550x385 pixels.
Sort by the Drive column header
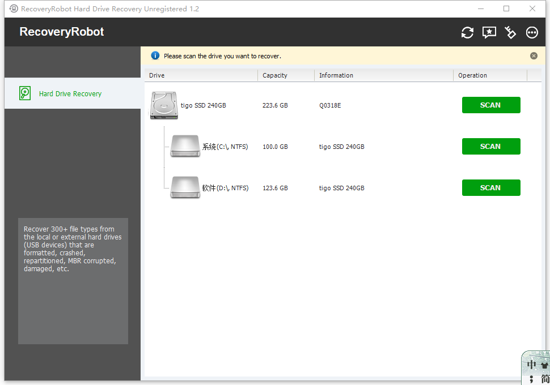201,75
